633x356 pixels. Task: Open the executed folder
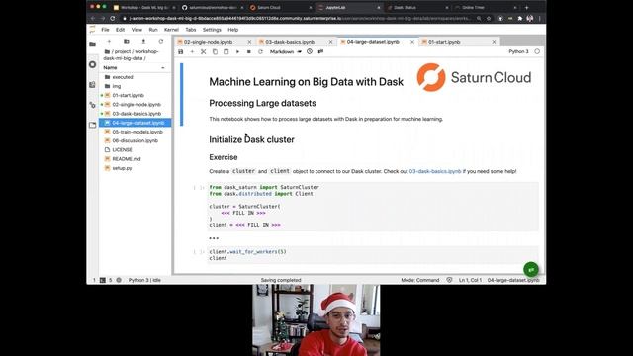[135, 77]
